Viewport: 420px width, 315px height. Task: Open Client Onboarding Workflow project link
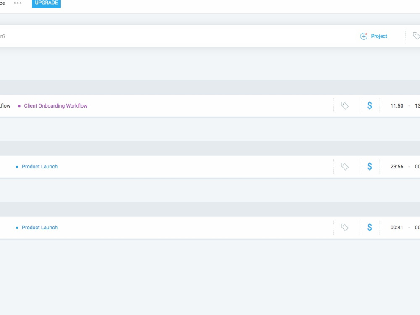(56, 106)
